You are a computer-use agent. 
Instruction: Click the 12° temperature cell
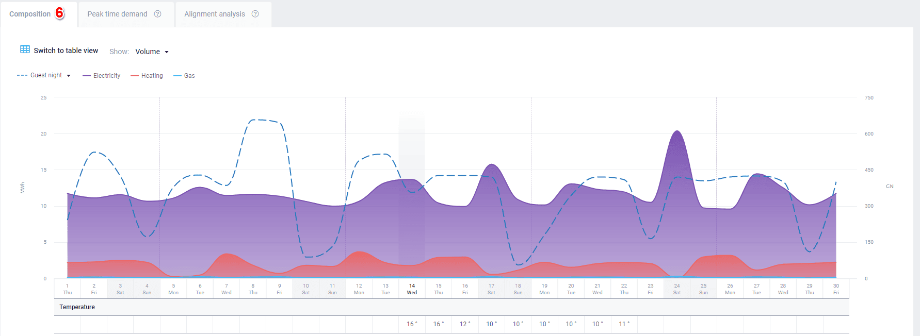point(465,324)
